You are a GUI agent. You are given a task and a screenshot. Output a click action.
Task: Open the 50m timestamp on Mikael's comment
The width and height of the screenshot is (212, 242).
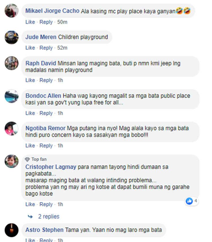click(62, 22)
